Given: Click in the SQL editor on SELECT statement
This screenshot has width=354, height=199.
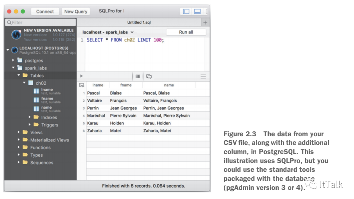Looking at the screenshot, I should click(x=125, y=40).
